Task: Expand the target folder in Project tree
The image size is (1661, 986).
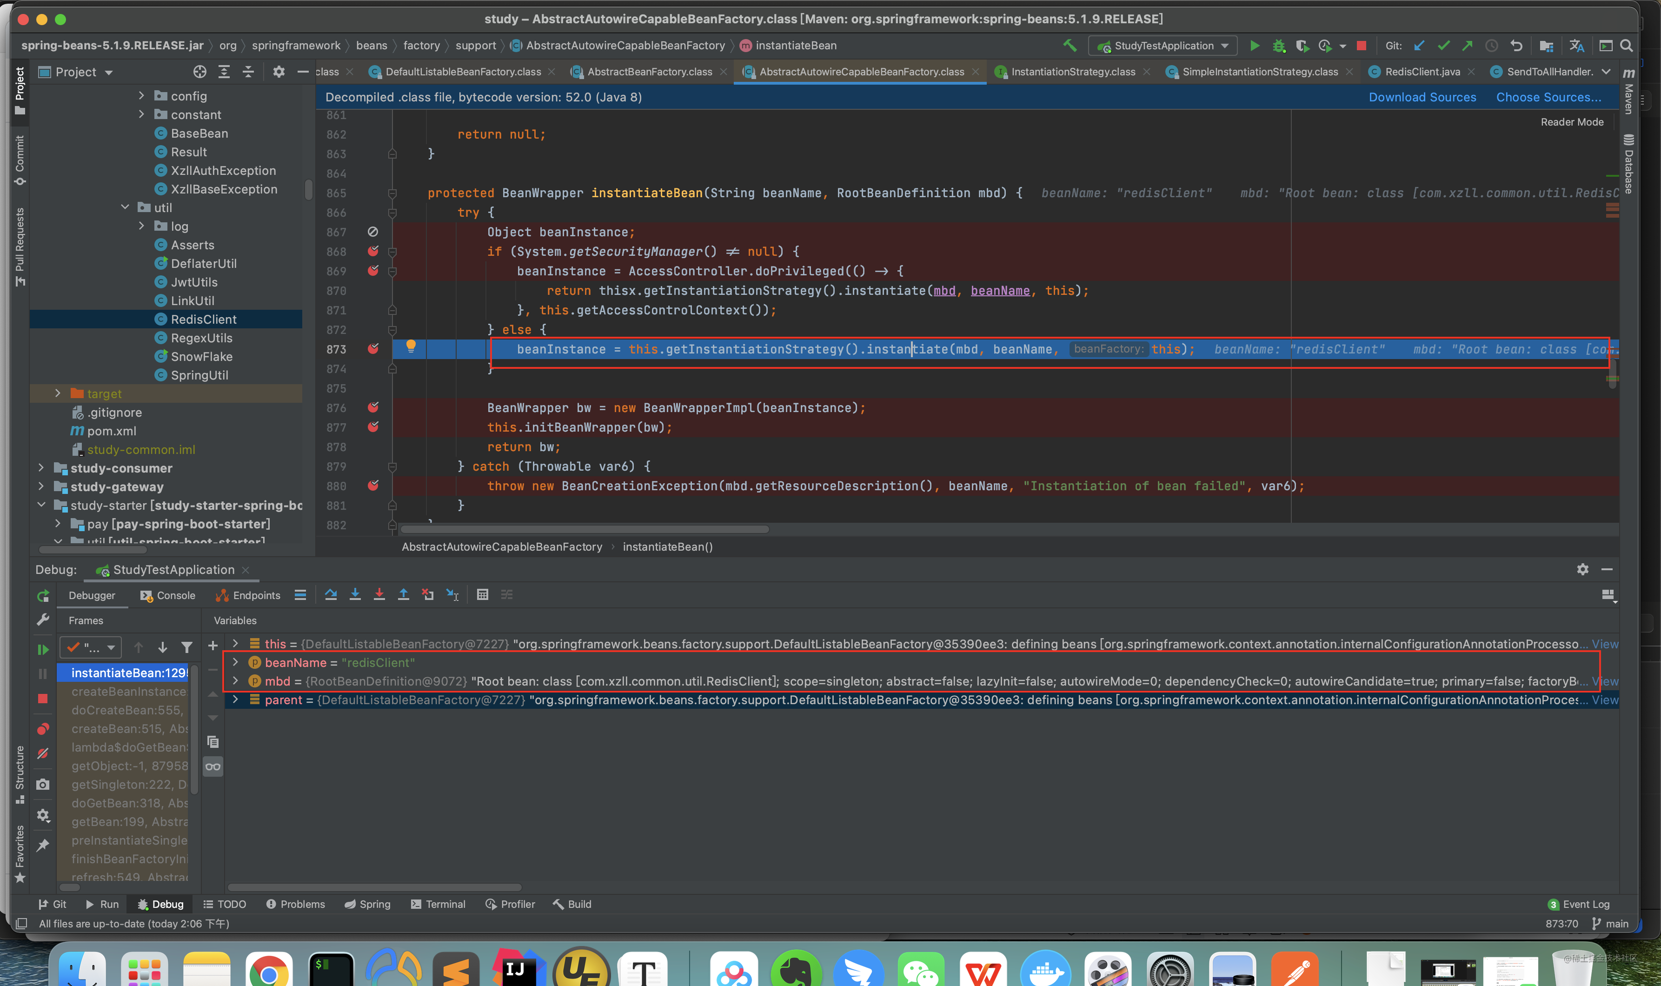Action: tap(58, 393)
